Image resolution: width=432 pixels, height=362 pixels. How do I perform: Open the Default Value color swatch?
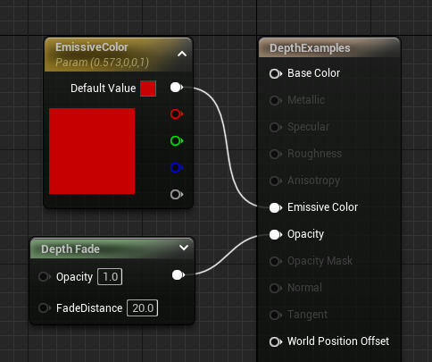coord(148,88)
